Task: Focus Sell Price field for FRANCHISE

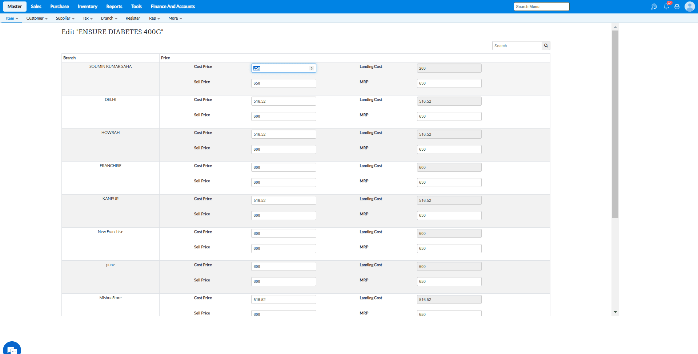Action: point(284,182)
